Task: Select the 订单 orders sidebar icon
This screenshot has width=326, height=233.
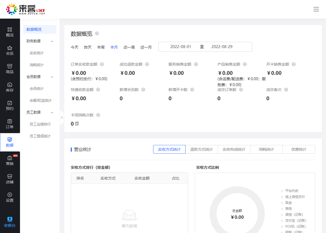Action: (x=10, y=124)
